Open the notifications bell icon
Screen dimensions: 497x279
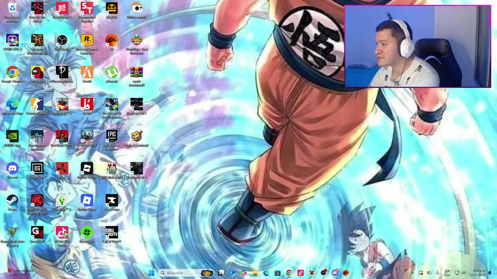[x=490, y=273]
